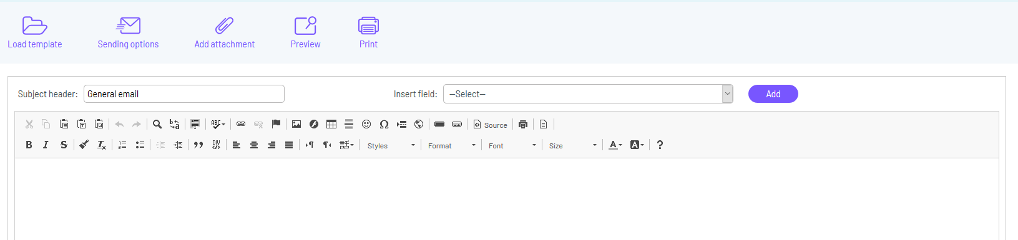This screenshot has width=1018, height=240.
Task: Open Find with the magnifier icon
Action: pyautogui.click(x=157, y=124)
